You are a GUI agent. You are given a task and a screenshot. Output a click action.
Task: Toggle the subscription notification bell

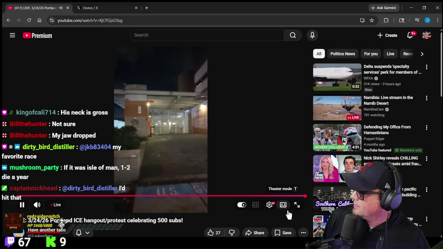pyautogui.click(x=79, y=233)
